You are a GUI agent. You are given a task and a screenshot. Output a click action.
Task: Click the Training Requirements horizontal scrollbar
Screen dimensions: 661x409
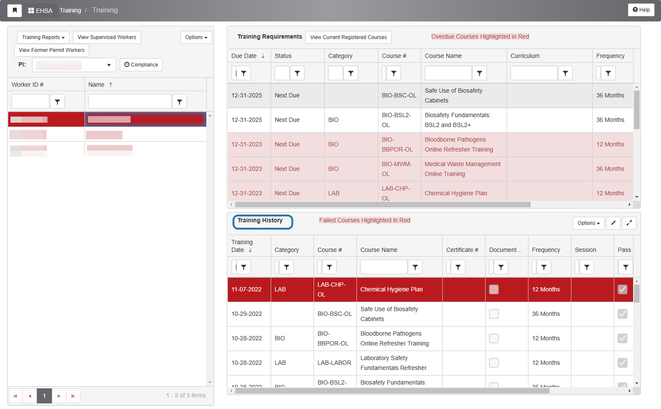tap(383, 205)
